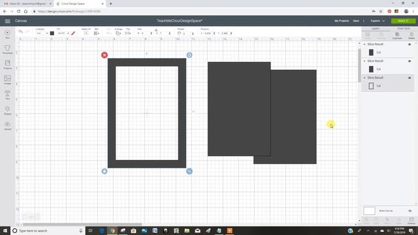Open the hamburger main menu

[7, 21]
